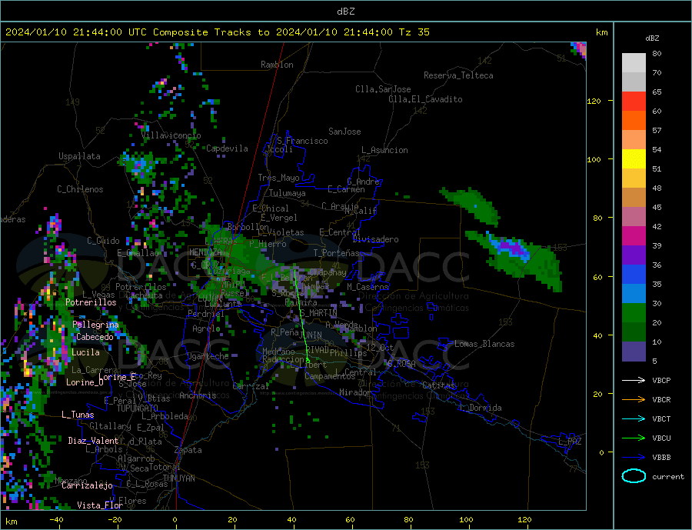This screenshot has width=692, height=530.
Task: Click the Ugarteche label
Action: pyautogui.click(x=208, y=356)
